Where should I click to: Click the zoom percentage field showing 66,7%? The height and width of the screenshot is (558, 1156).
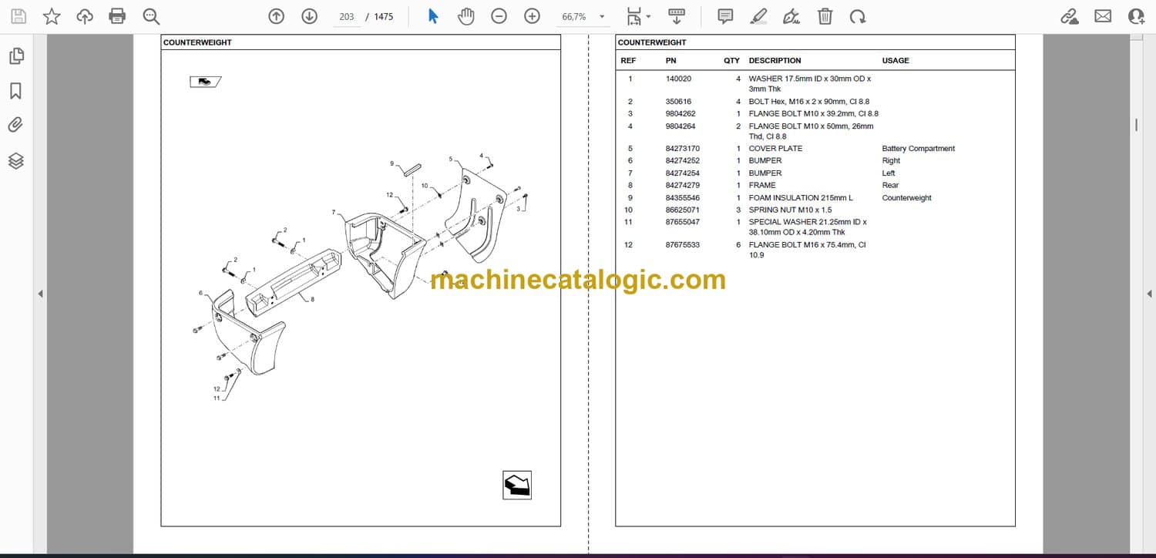coord(574,16)
